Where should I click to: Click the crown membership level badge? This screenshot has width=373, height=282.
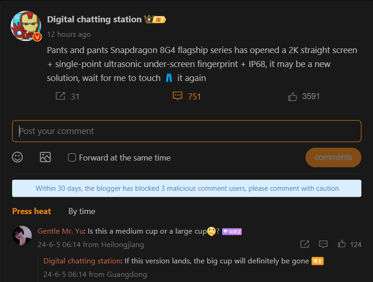click(x=155, y=19)
